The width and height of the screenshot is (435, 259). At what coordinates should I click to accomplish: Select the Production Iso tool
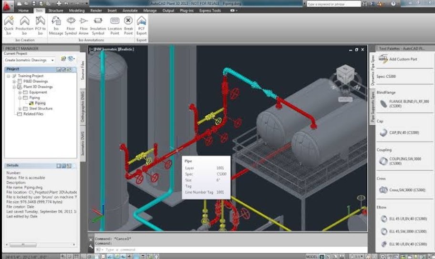24,21
